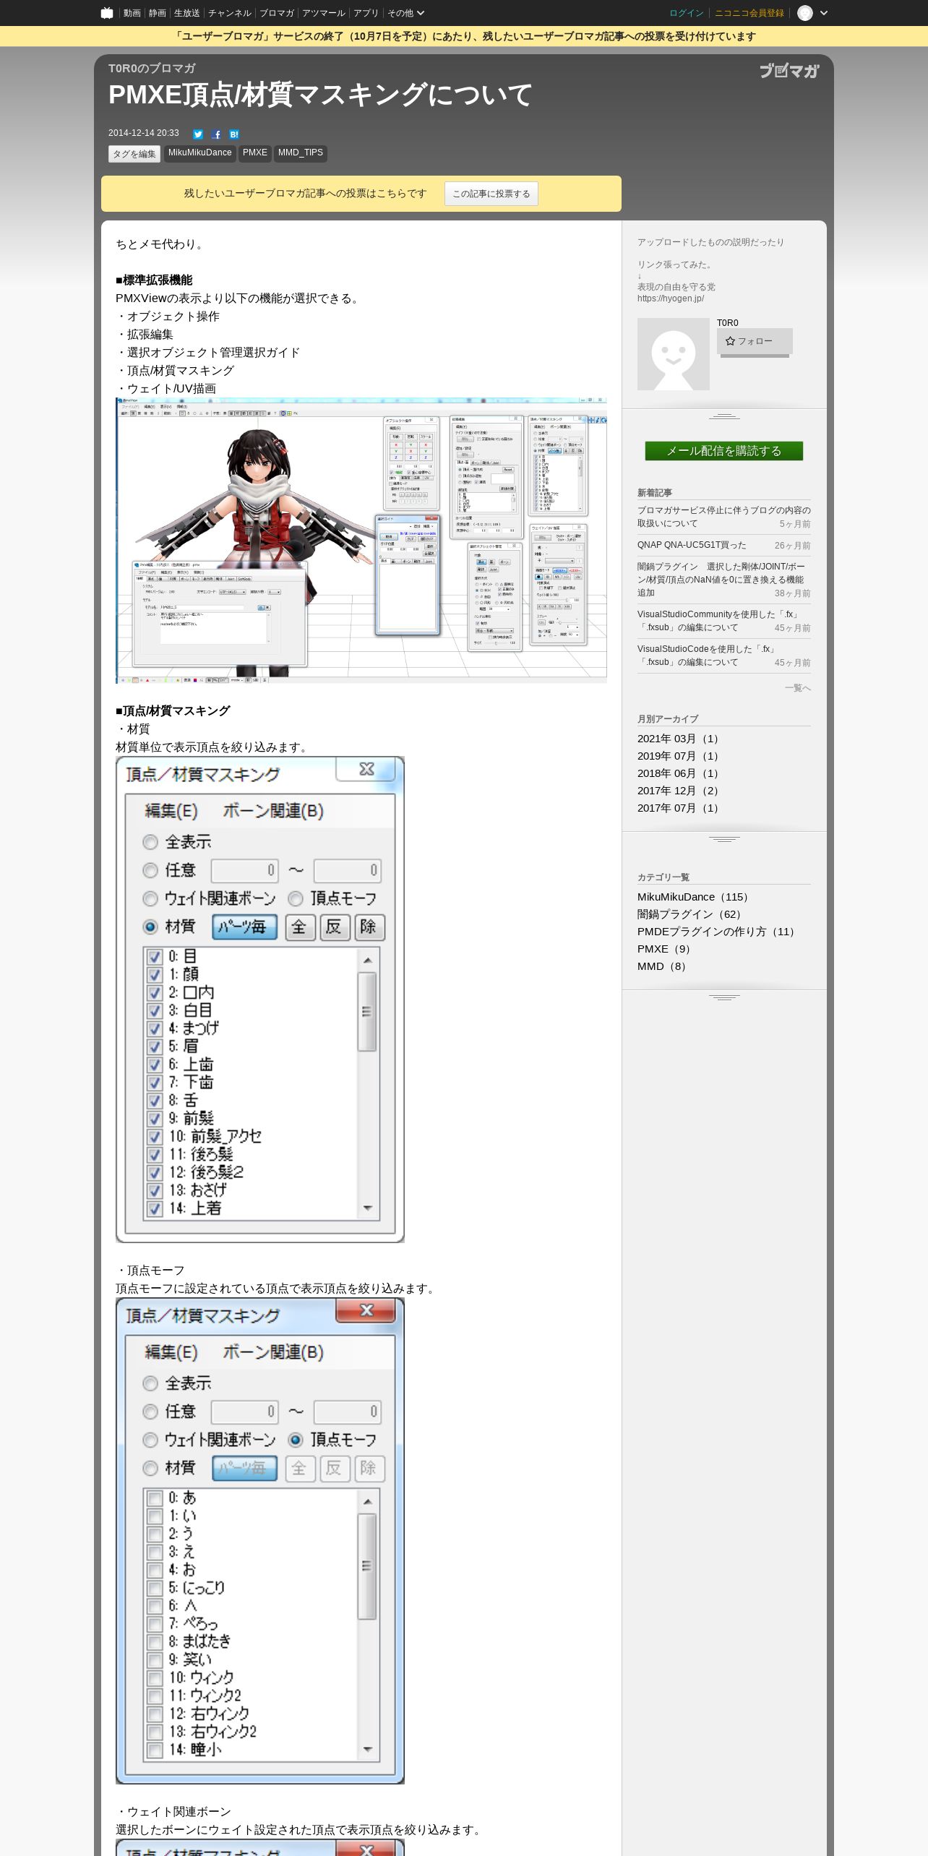Share article on Facebook icon
This screenshot has width=928, height=1856.
click(216, 134)
